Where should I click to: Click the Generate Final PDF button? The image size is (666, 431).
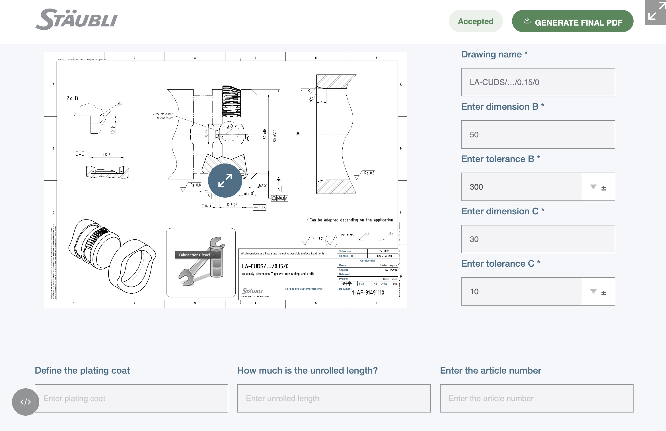[572, 21]
